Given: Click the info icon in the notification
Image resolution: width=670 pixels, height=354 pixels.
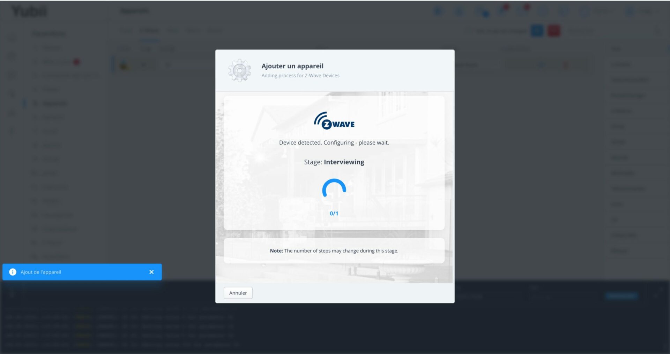Looking at the screenshot, I should click(x=13, y=272).
